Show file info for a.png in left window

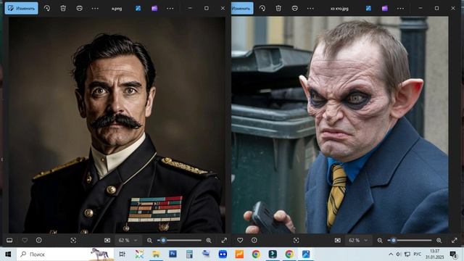(38, 240)
